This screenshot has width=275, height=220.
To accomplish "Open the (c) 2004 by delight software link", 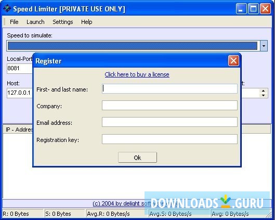I will pos(136,203).
